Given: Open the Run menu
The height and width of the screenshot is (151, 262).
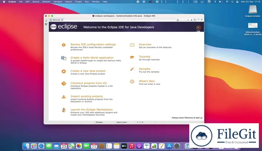Looking at the screenshot, I should click(87, 2).
